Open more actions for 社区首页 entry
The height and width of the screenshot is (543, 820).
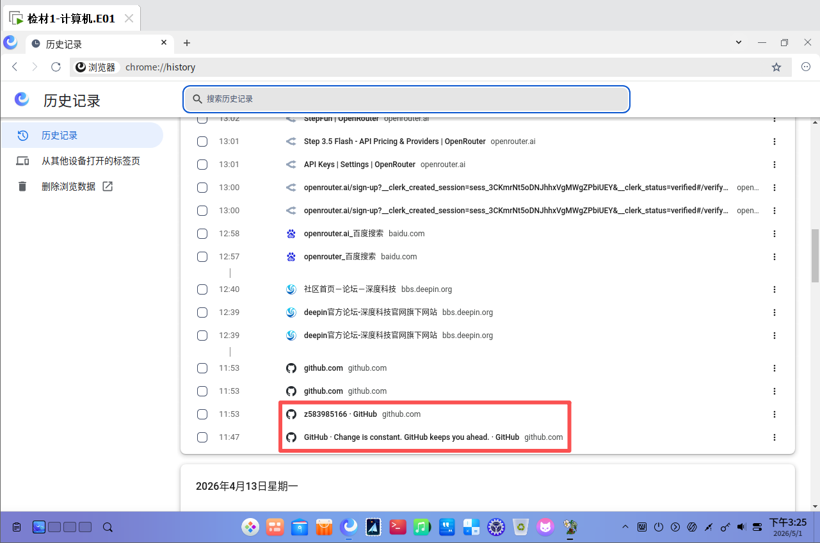pos(775,289)
